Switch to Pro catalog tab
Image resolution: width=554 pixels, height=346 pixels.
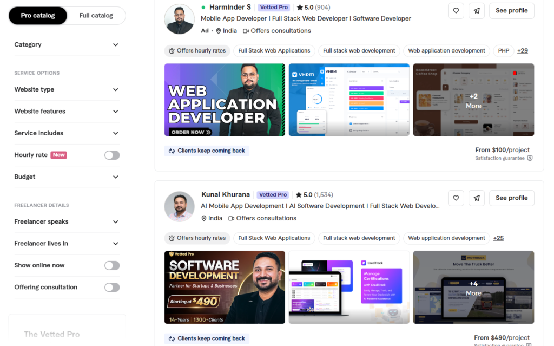(38, 16)
